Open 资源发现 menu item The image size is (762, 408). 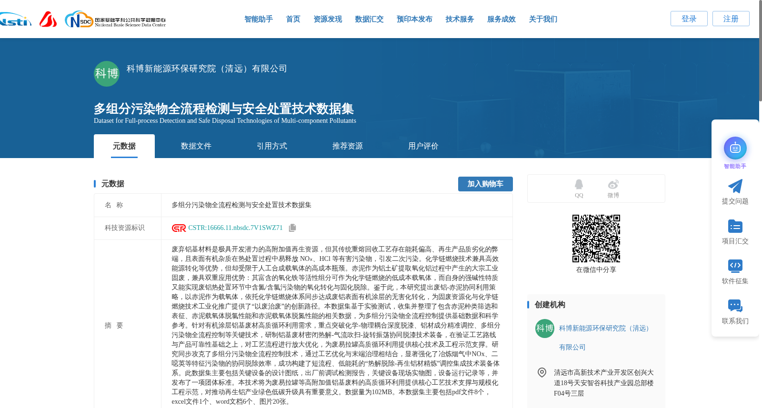point(328,19)
